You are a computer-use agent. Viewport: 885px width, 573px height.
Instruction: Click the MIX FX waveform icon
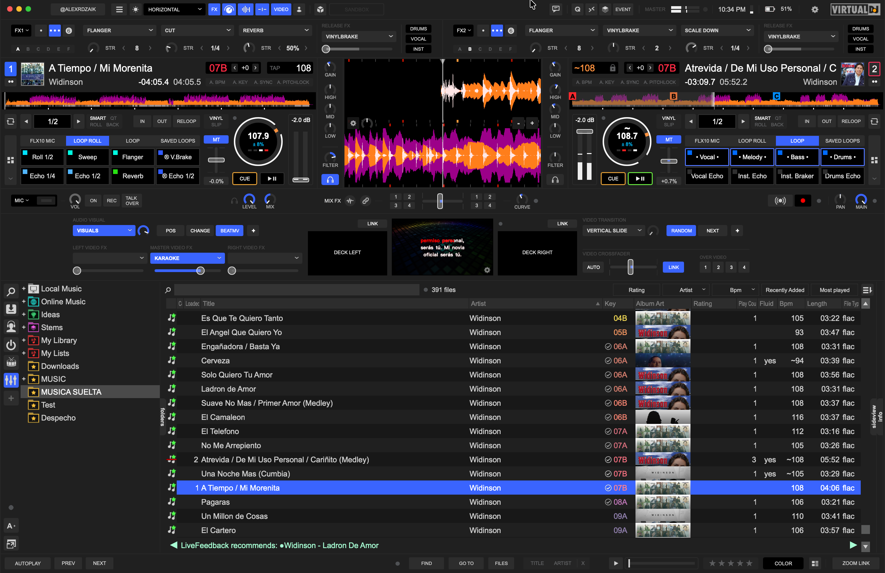[x=350, y=200]
